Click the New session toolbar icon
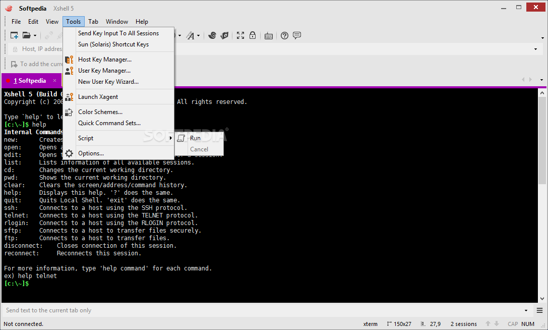This screenshot has width=548, height=330. pos(14,35)
